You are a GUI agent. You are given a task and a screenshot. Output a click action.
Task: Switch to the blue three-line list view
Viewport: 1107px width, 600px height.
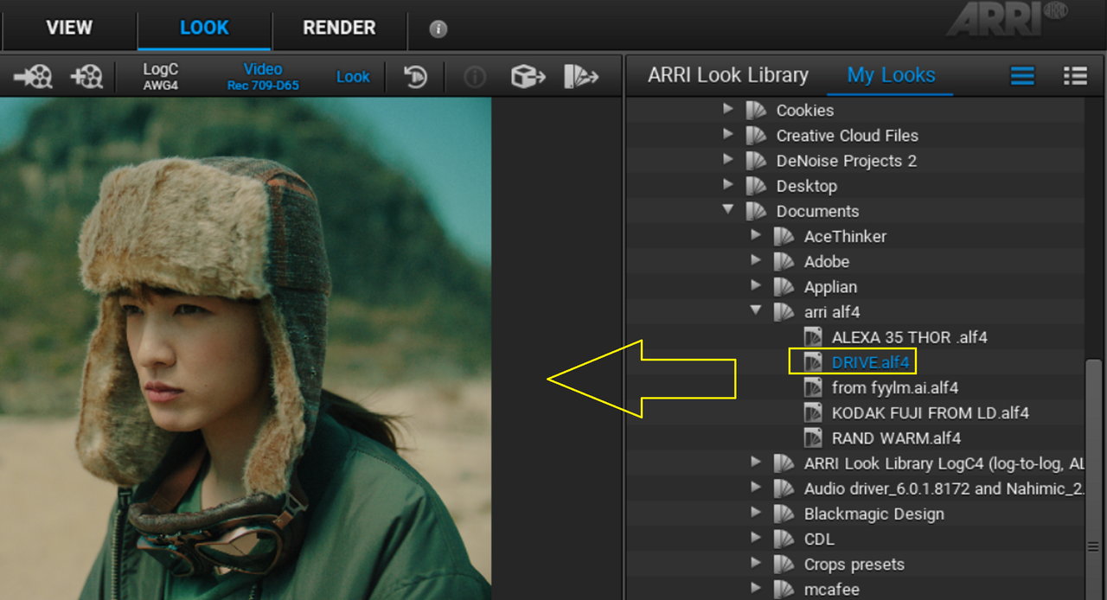click(1022, 76)
